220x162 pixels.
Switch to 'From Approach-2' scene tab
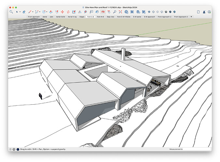164,17
